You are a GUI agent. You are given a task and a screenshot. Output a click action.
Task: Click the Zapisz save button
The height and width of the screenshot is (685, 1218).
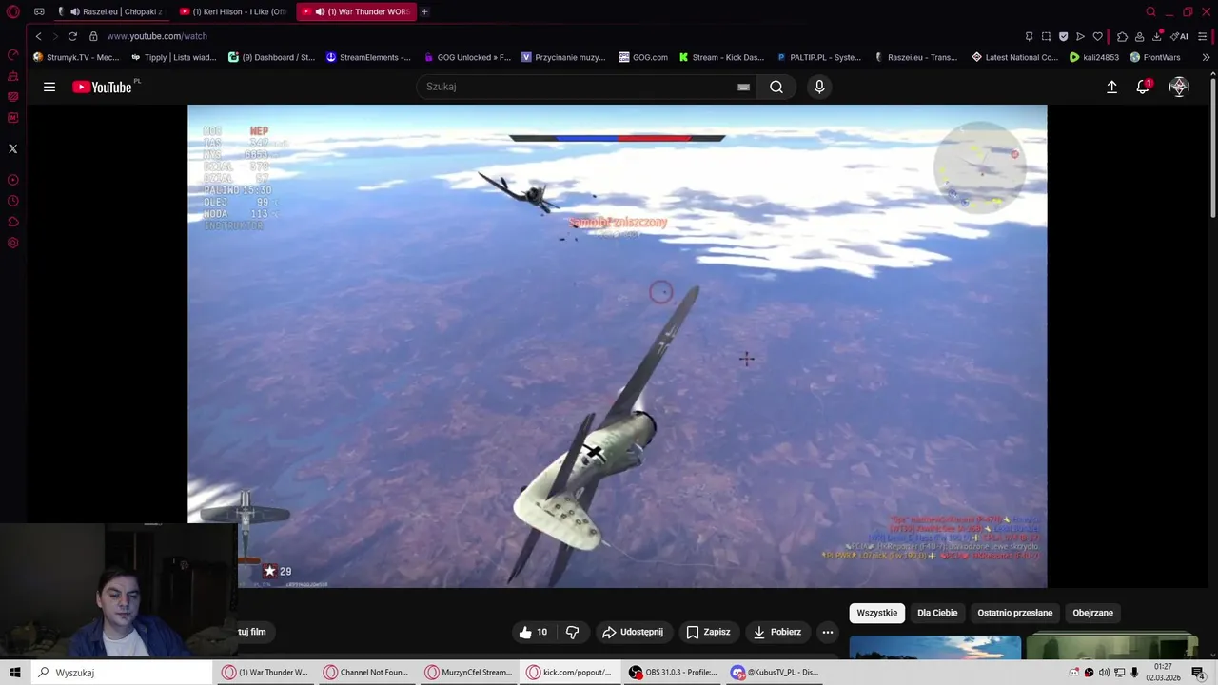pyautogui.click(x=708, y=632)
